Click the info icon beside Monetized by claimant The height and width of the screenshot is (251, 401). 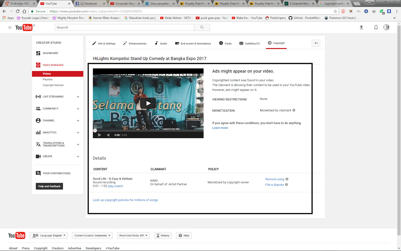(294, 110)
